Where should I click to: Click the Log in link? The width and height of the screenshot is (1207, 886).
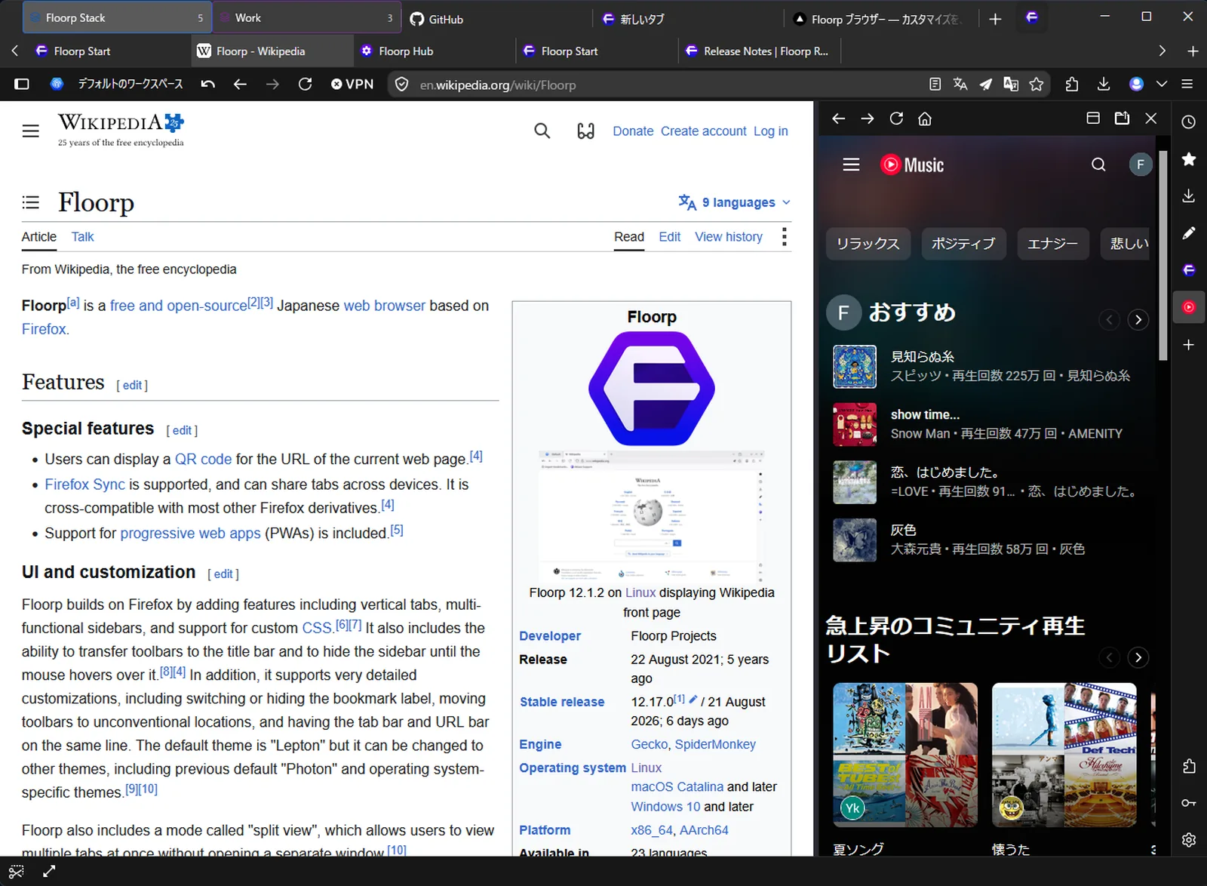[770, 131]
